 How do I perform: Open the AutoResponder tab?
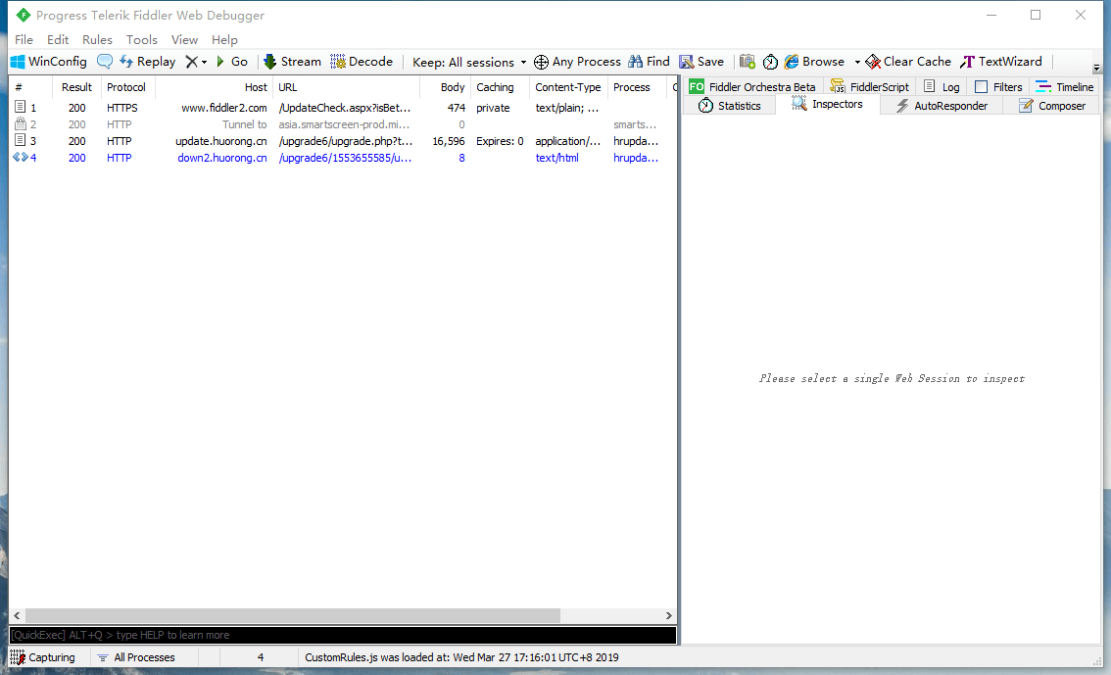942,106
